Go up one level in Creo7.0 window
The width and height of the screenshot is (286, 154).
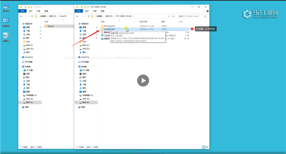[x=32, y=16]
